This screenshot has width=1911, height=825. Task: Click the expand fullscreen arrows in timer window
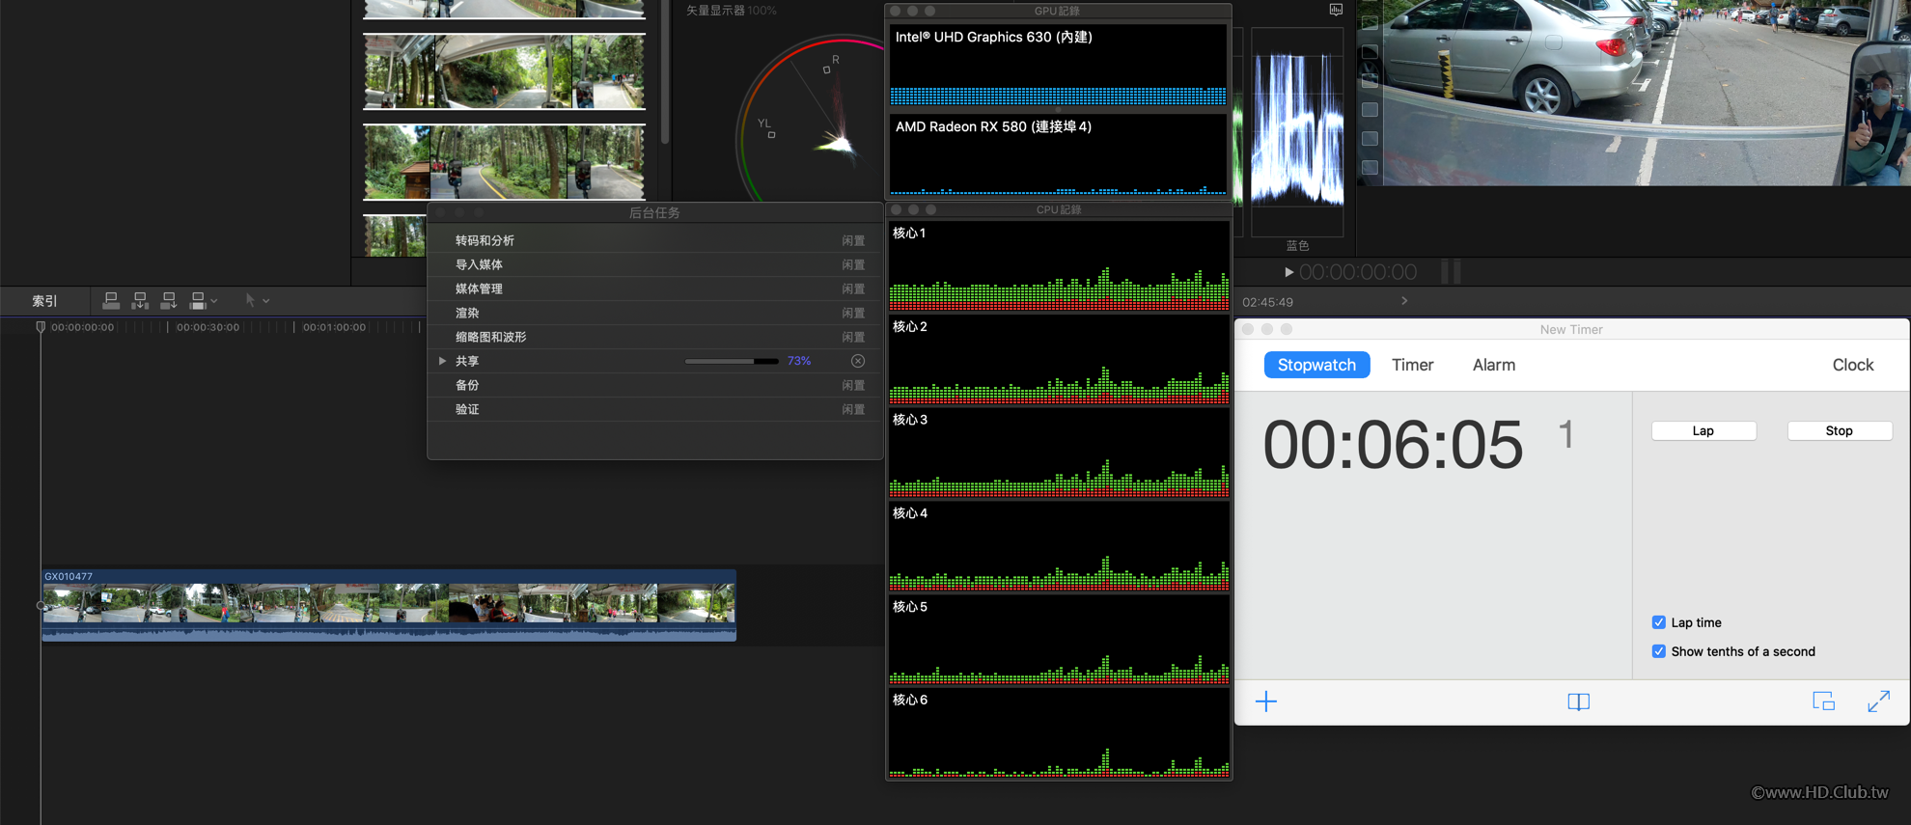1878,701
